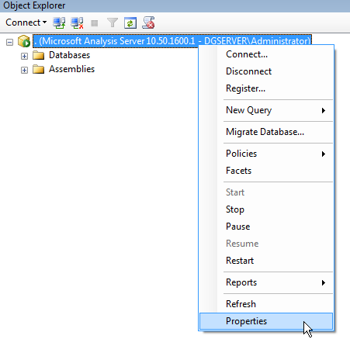The width and height of the screenshot is (350, 346).
Task: Click the grey Stop toolbar icon
Action: (95, 23)
